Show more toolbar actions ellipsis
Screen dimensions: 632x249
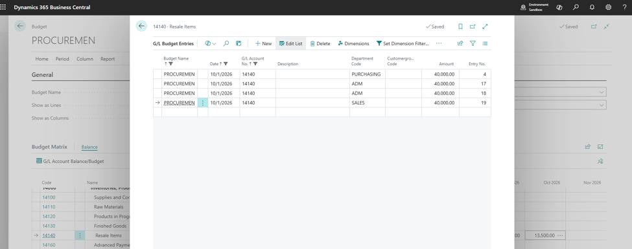[439, 43]
